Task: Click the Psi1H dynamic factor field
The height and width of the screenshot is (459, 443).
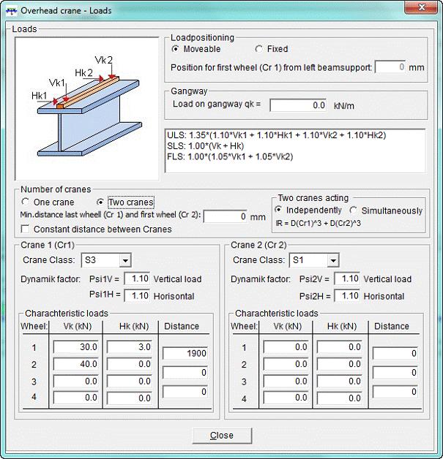Action: click(137, 296)
